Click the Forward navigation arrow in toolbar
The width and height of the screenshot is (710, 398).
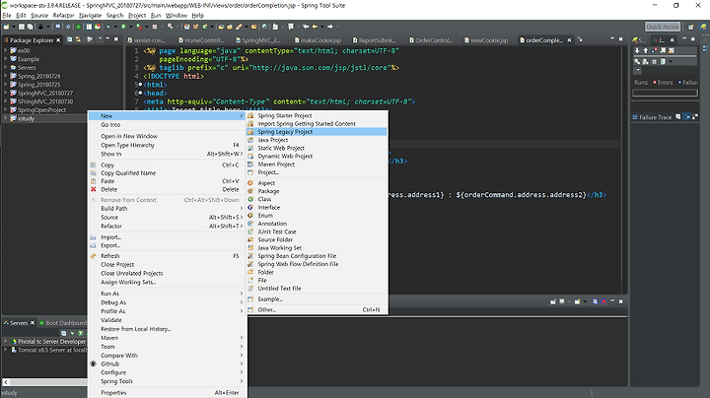tap(330, 27)
